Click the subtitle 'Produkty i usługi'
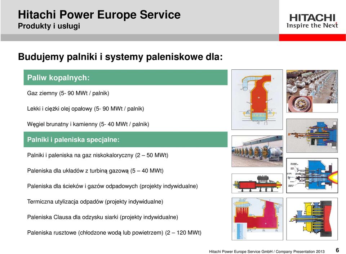 [49, 26]
